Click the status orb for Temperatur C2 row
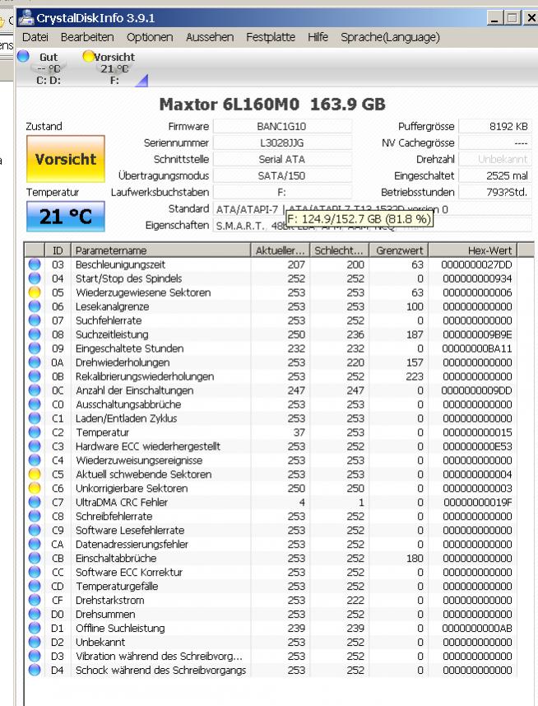 pos(35,432)
